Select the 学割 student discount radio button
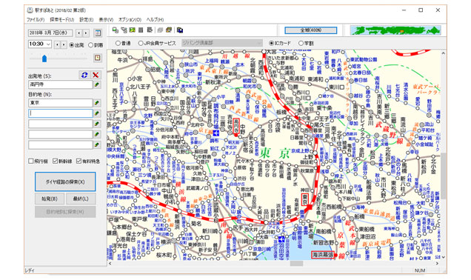Viewport: 471px width, 280px height. (x=301, y=43)
